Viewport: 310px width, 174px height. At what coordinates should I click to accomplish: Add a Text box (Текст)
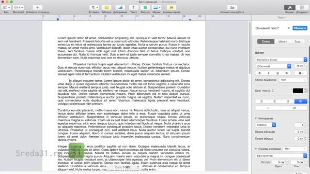[x=134, y=8]
